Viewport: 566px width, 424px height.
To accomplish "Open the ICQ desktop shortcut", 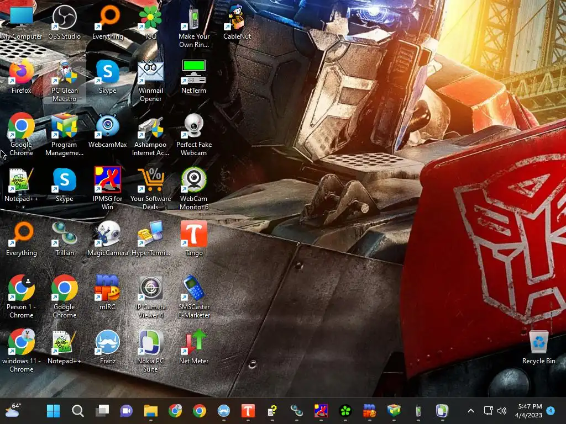I will click(150, 22).
